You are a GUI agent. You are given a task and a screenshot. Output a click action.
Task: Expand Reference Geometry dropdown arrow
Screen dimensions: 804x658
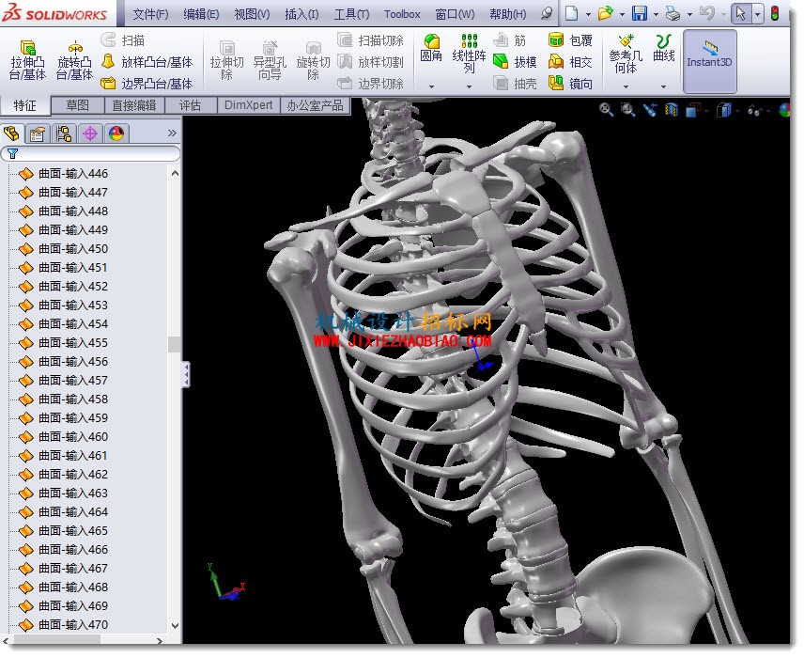pyautogui.click(x=626, y=86)
